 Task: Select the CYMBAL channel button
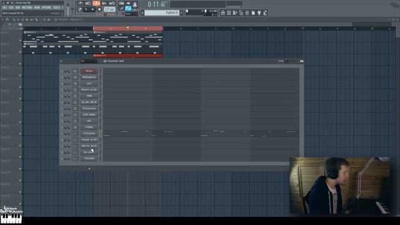point(89,127)
